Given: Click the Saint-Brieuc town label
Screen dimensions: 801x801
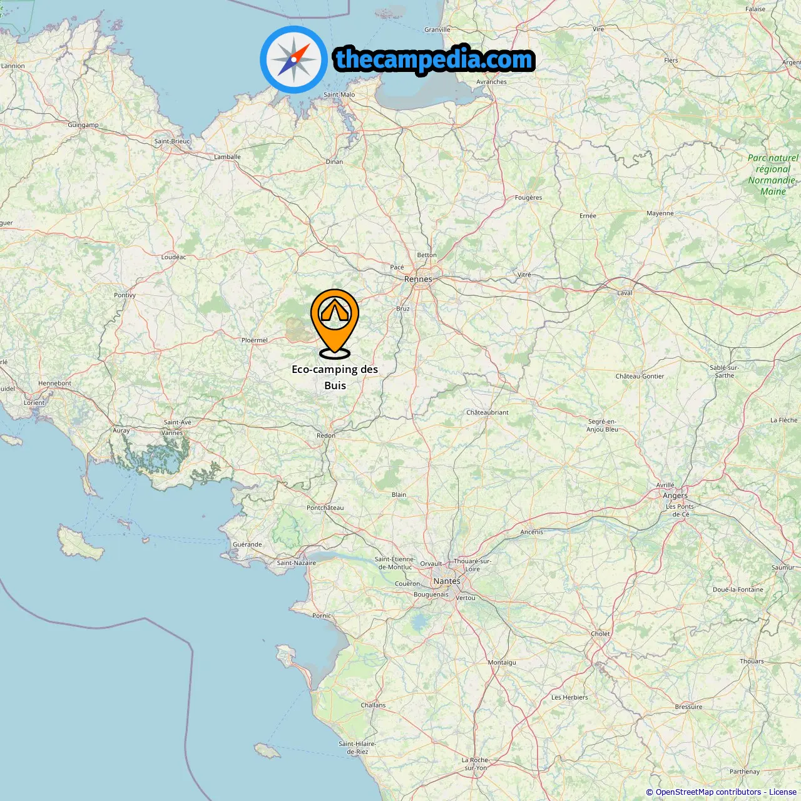Looking at the screenshot, I should click(x=172, y=141).
